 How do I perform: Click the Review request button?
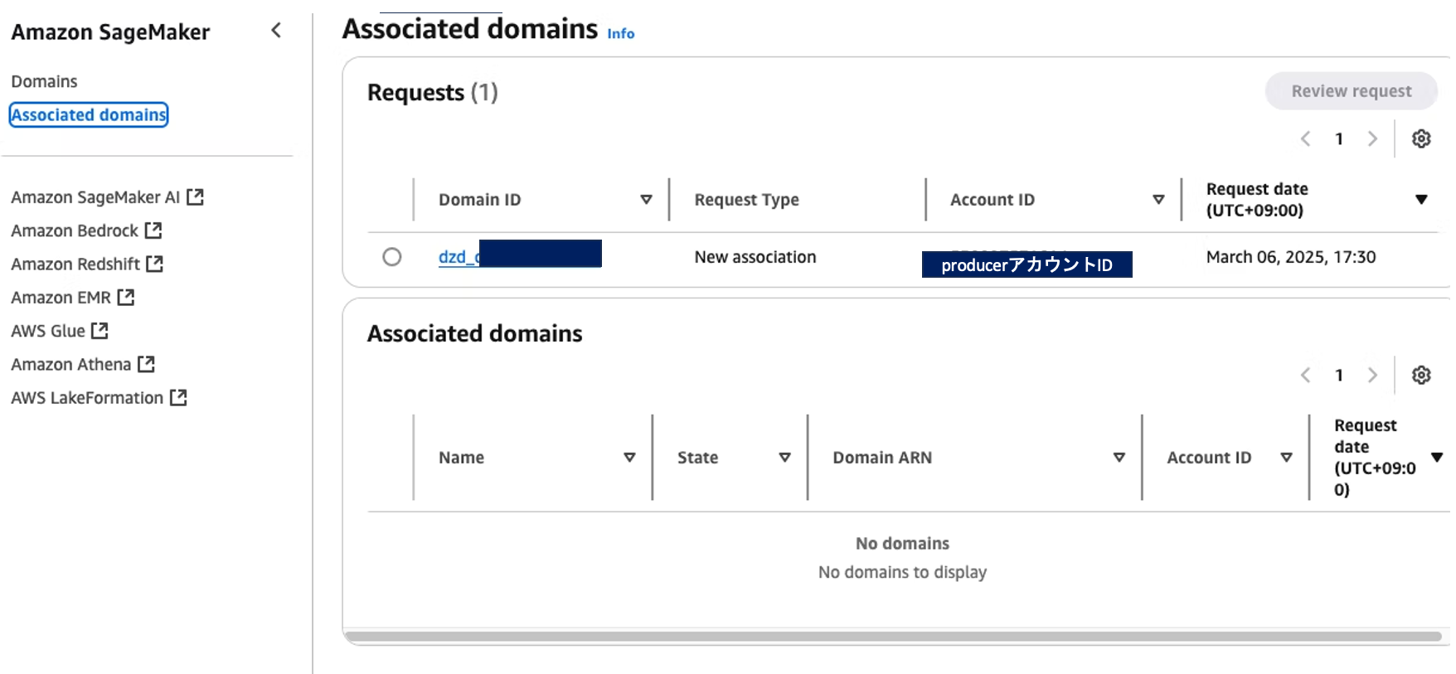[x=1351, y=91]
